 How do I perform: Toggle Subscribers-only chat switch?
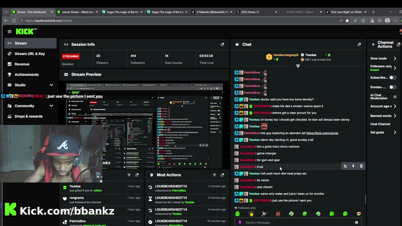[393, 78]
